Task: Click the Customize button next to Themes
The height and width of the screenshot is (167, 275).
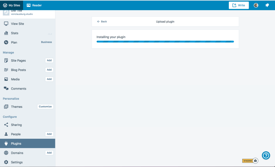Action: click(45, 106)
